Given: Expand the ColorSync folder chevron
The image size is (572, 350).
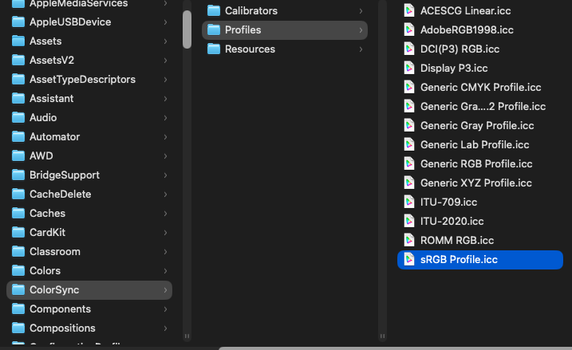Looking at the screenshot, I should pos(165,289).
